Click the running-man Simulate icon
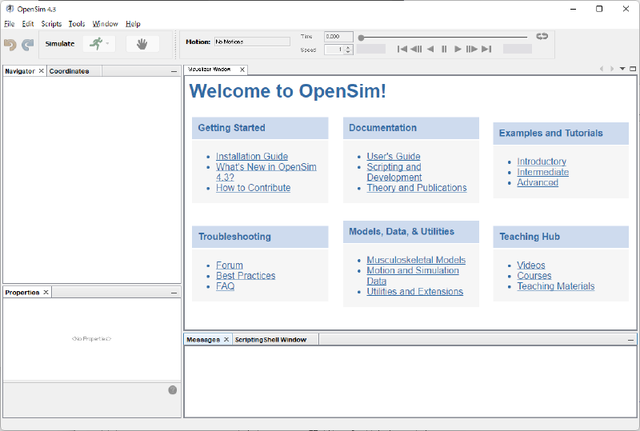Image resolution: width=640 pixels, height=431 pixels. (x=96, y=44)
